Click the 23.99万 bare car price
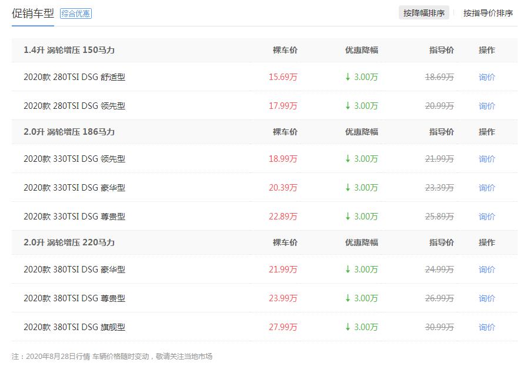This screenshot has height=366, width=527. (x=283, y=298)
